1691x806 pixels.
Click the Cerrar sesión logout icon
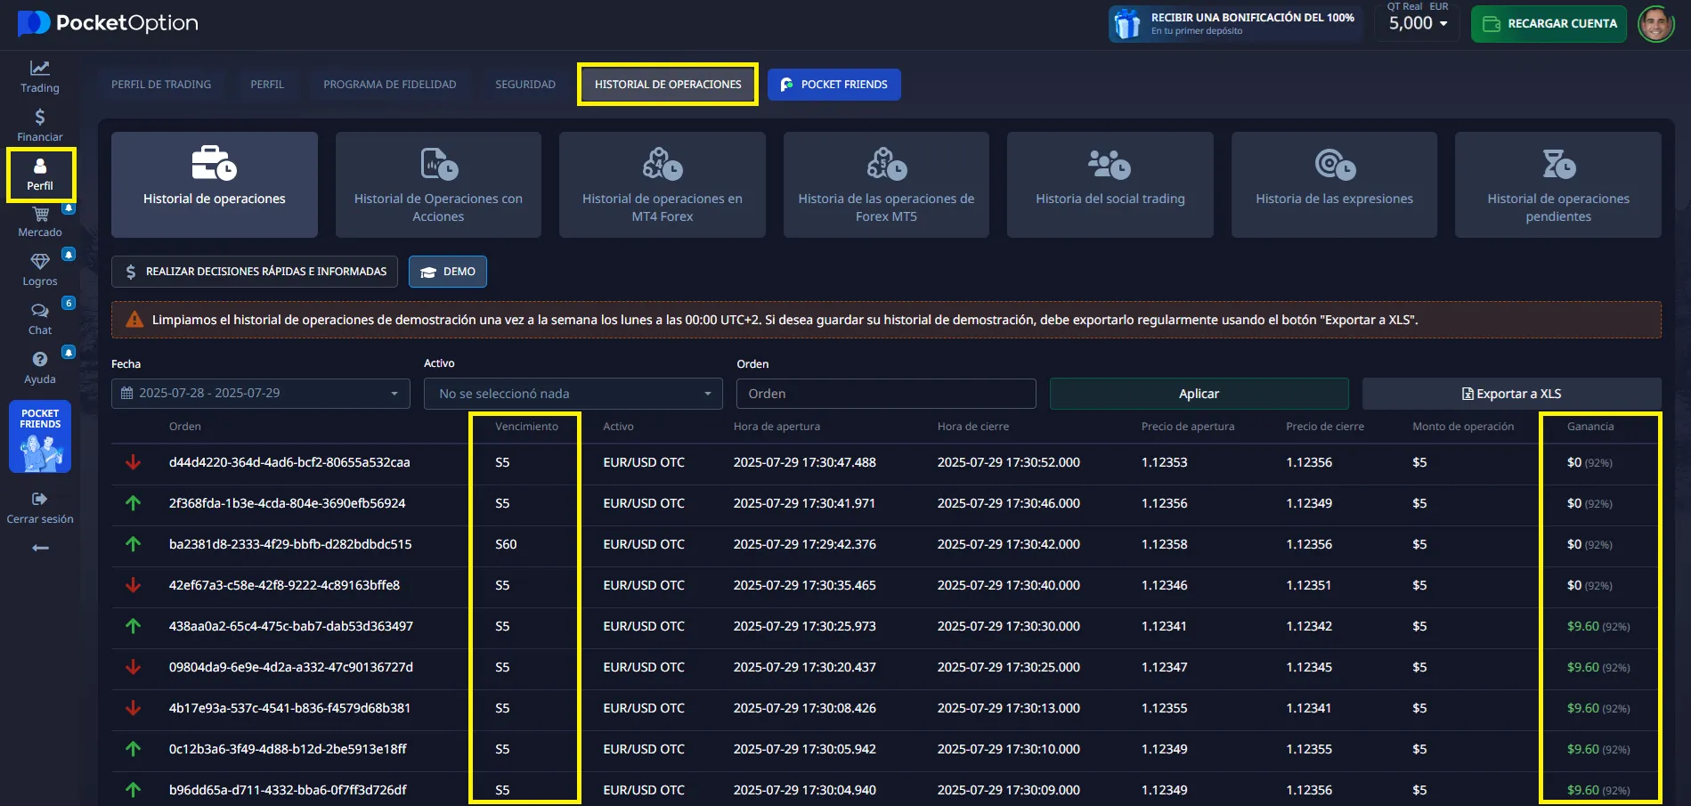(39, 499)
